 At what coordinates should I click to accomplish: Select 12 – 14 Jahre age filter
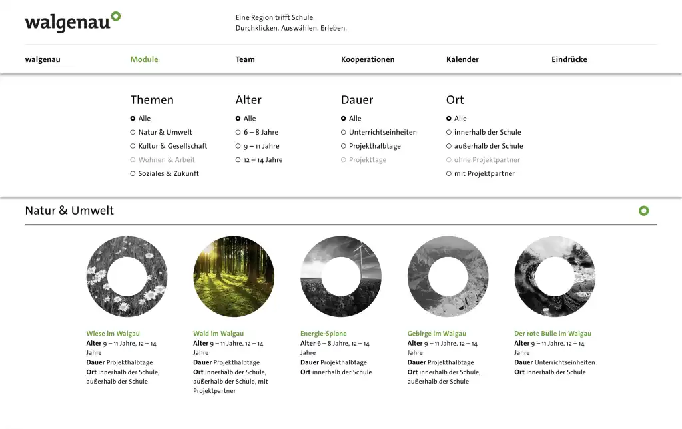tap(262, 160)
